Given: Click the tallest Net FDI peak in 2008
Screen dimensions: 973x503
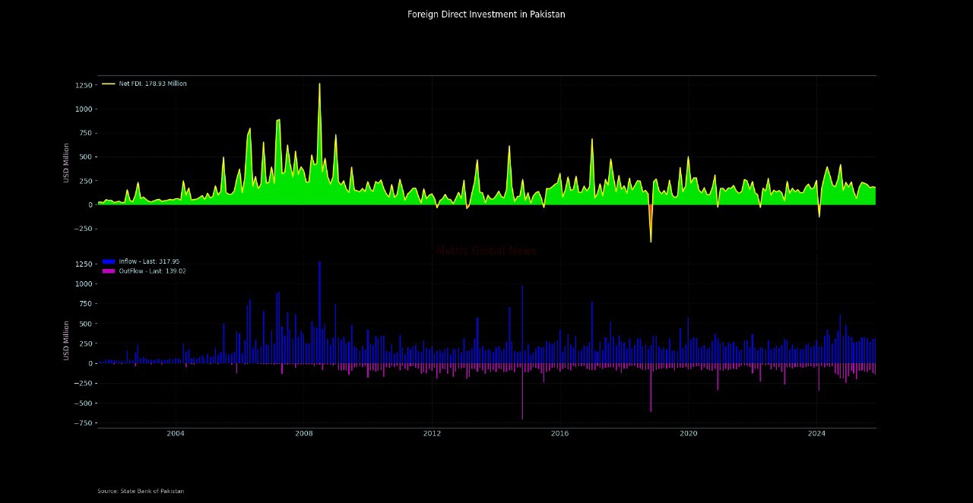Looking at the screenshot, I should (x=319, y=84).
